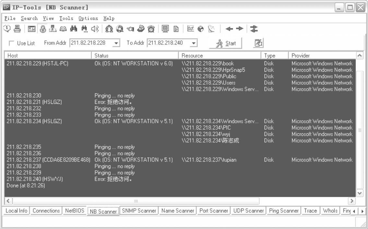Click the back navigation arrow icon
The height and width of the screenshot is (229, 368).
[x=230, y=28]
